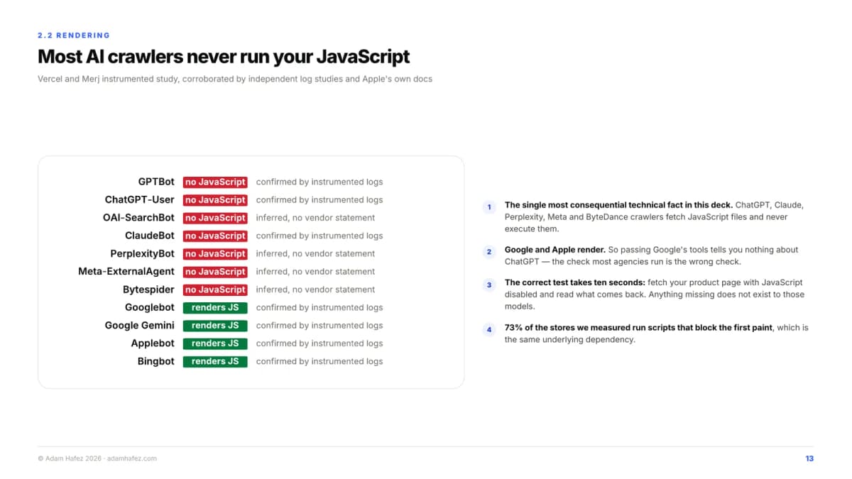852x479 pixels.
Task: Click the red 'no JavaScript' badge for PerplexityBot
Action: click(215, 254)
